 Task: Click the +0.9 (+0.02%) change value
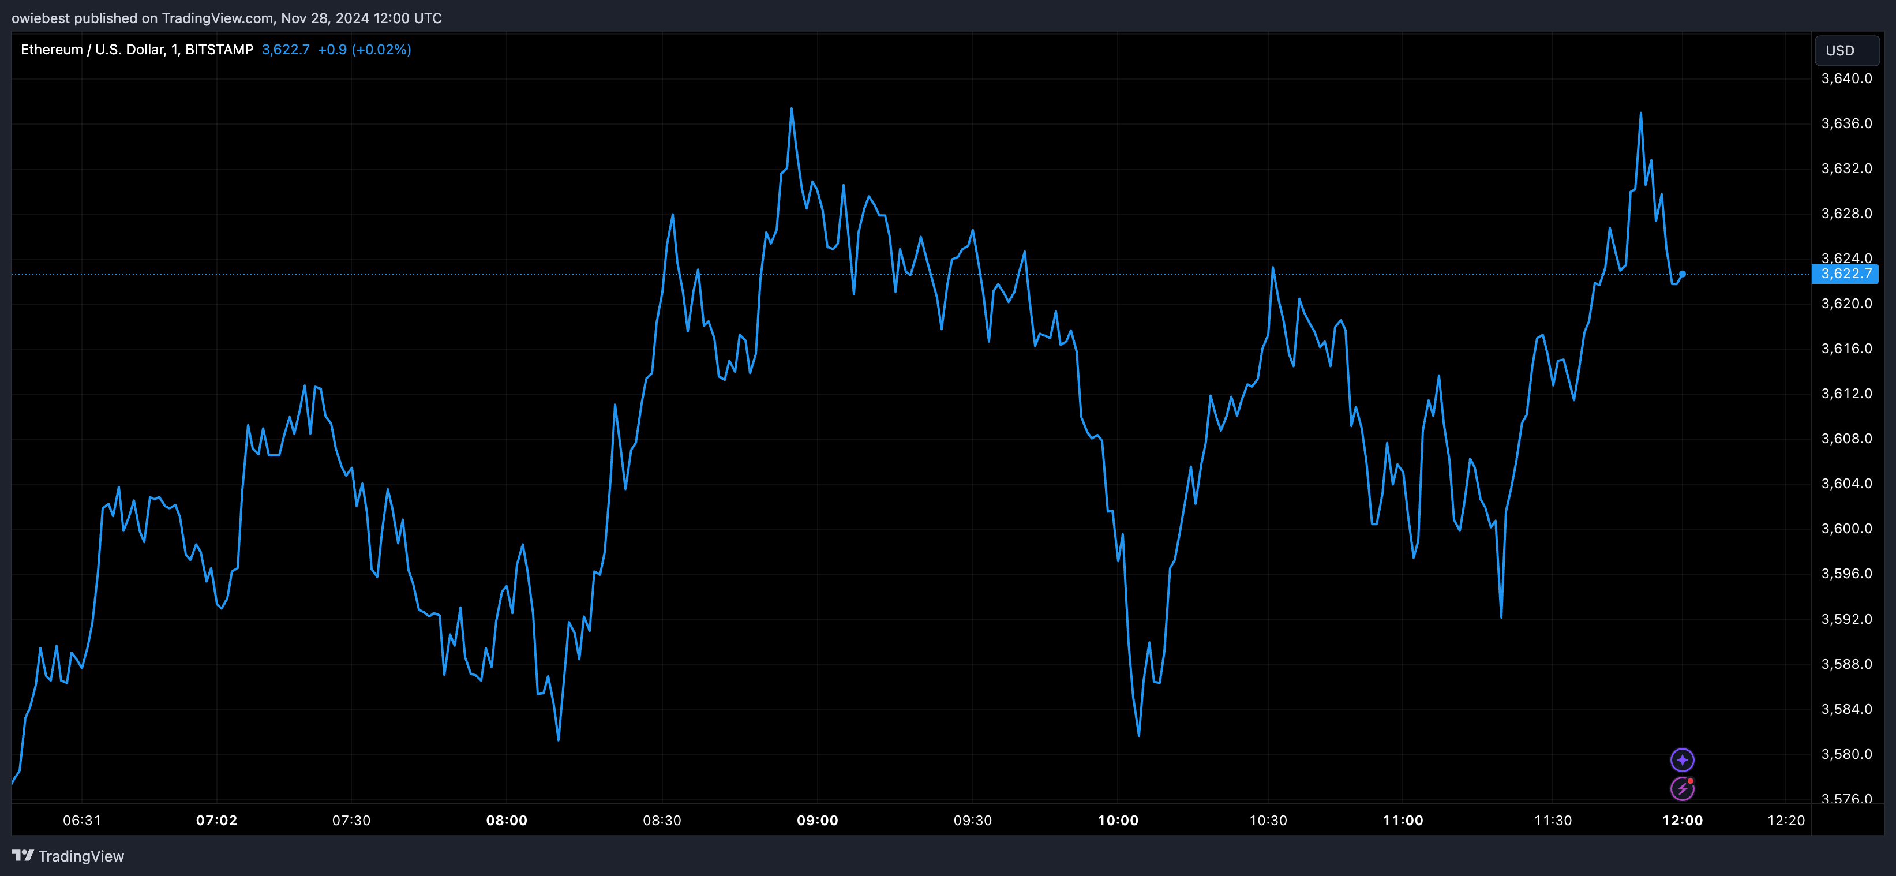(x=364, y=49)
